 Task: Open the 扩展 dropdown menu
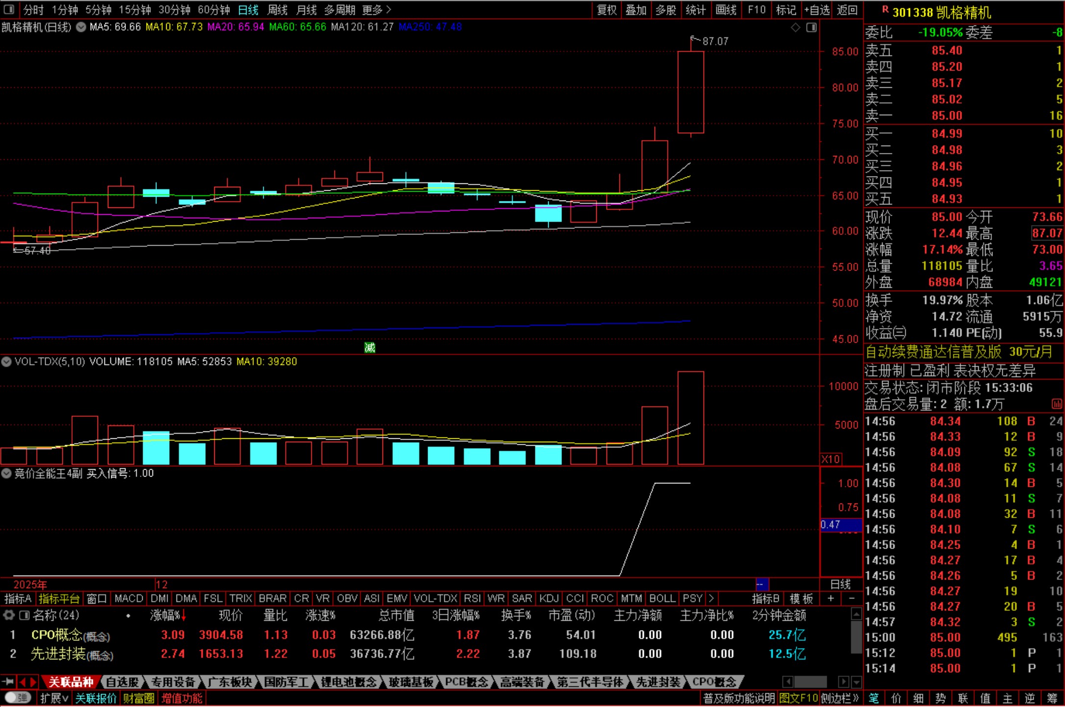coord(53,698)
